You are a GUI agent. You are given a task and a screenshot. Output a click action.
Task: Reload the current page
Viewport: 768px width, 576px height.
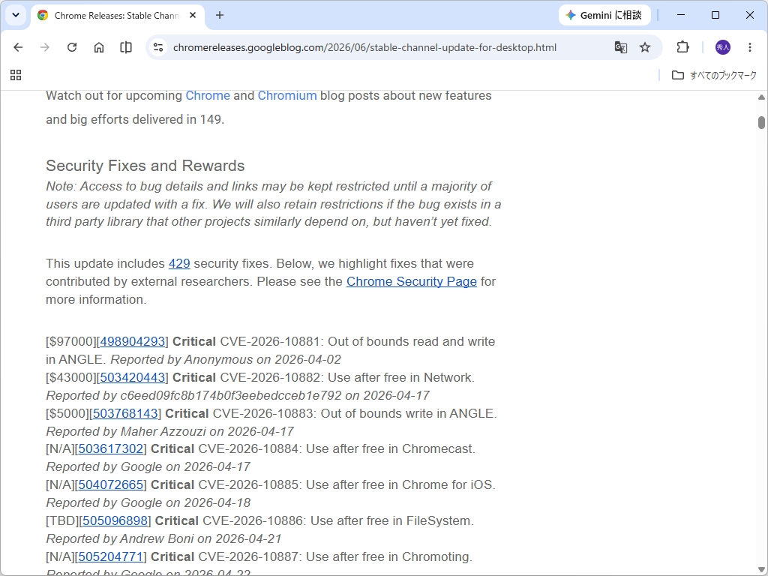[72, 47]
